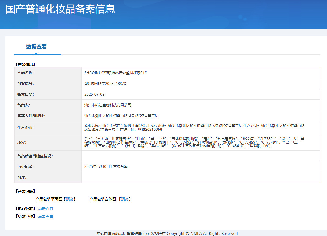Image resolution: width=327 pixels, height=236 pixels.
Task: Click the filing date 2025-07-02
Action: (94, 94)
